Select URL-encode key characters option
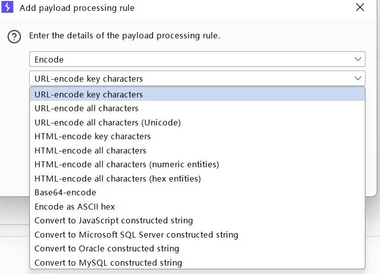Viewport: 380px width, 274px height. (89, 94)
